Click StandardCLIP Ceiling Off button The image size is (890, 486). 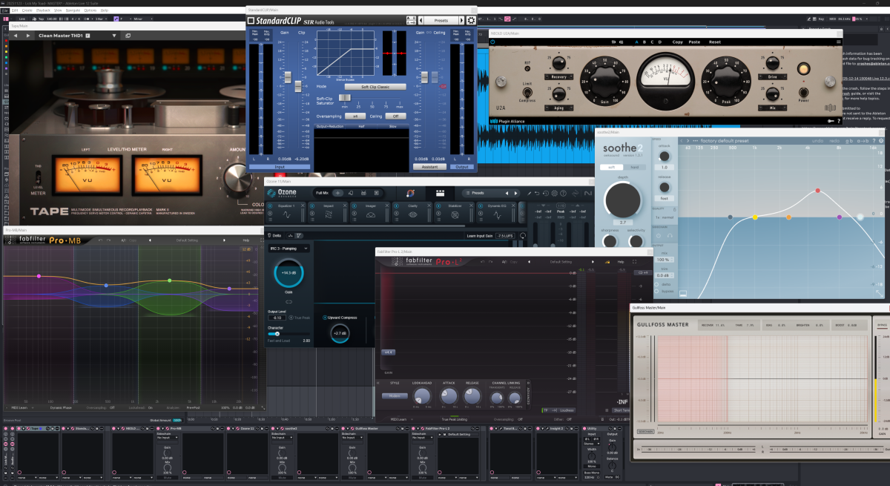point(395,116)
